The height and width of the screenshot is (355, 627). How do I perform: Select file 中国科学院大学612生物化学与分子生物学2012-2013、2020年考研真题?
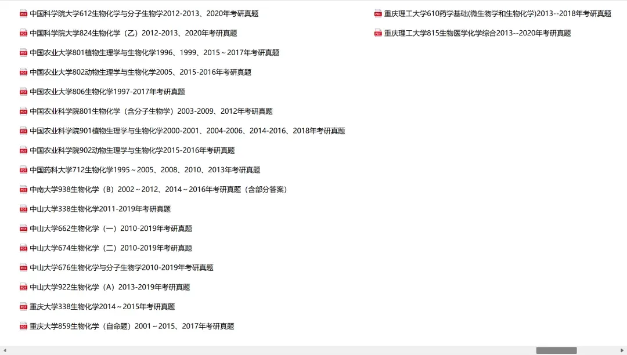(144, 13)
